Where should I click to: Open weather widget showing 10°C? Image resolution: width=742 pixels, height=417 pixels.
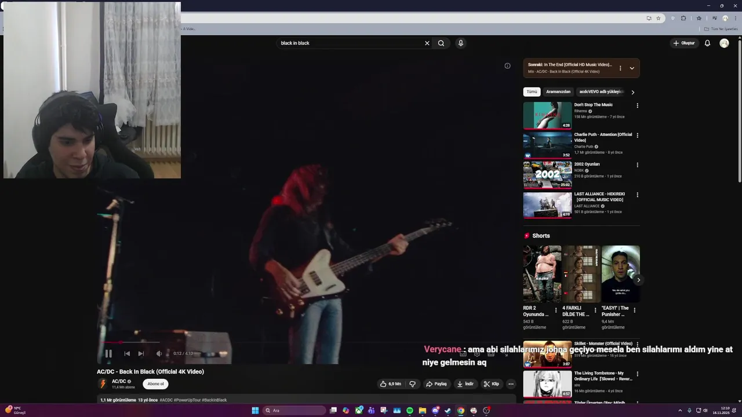tap(15, 411)
